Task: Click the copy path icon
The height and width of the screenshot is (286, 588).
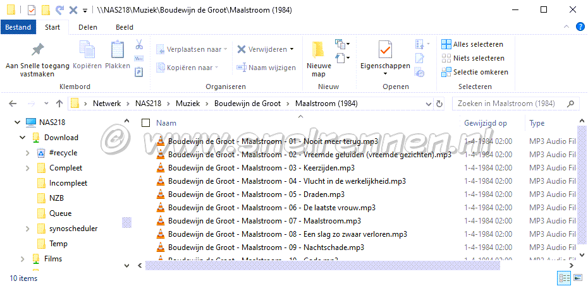Action: point(139,58)
